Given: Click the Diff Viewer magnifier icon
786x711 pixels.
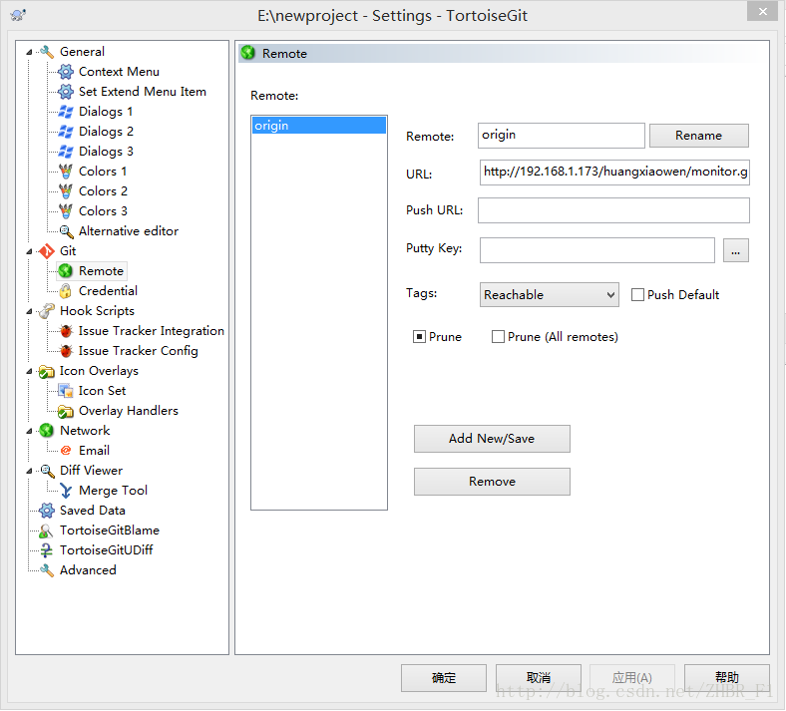Looking at the screenshot, I should tap(47, 471).
